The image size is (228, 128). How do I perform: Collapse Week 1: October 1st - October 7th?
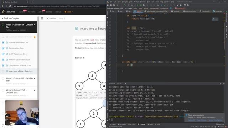35,25
